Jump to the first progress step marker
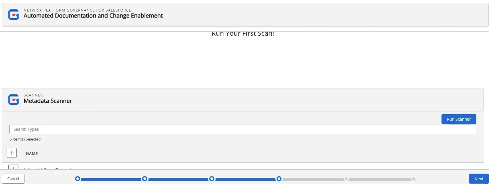The width and height of the screenshot is (489, 184). [x=77, y=179]
